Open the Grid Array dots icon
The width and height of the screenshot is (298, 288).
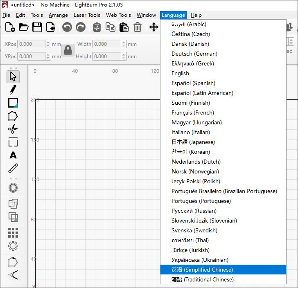click(x=13, y=233)
